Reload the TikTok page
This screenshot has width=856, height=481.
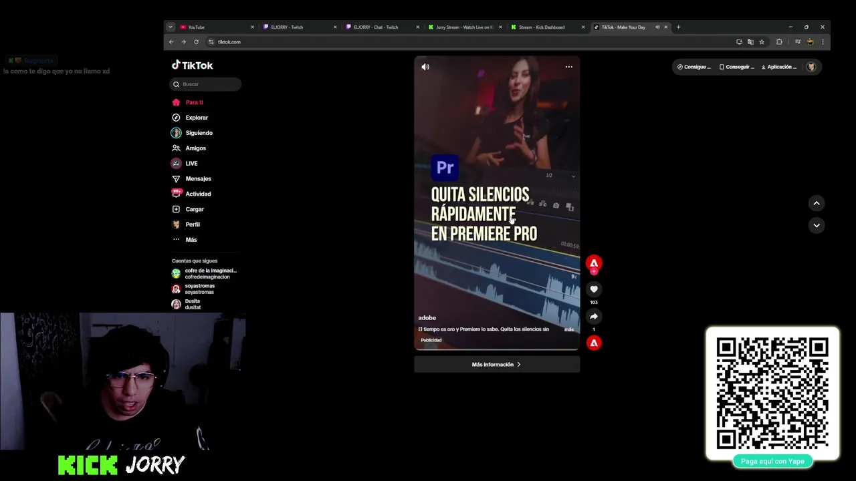click(196, 42)
